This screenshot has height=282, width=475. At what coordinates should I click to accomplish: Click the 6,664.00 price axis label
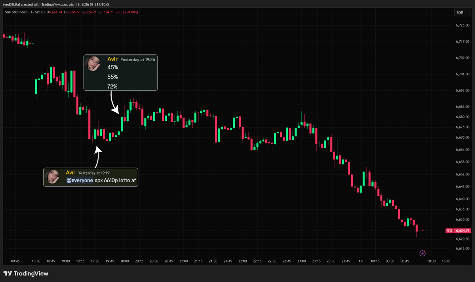click(x=462, y=150)
